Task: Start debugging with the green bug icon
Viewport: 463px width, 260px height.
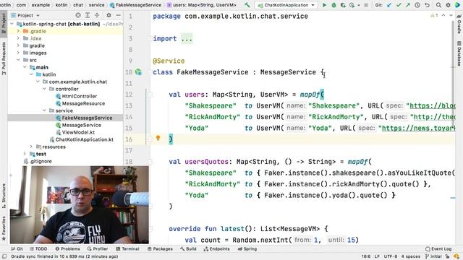Action: click(334, 5)
